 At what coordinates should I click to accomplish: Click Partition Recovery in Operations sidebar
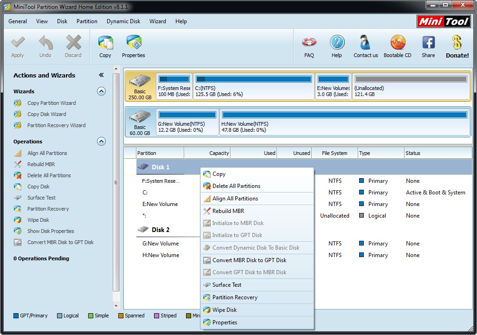tap(48, 209)
